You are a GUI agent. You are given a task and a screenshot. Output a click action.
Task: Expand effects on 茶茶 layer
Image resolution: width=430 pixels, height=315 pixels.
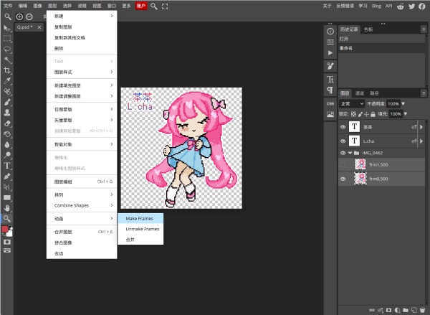(x=421, y=127)
